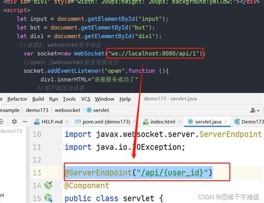Click the index.html file icon
264x203 pixels.
pos(146,122)
